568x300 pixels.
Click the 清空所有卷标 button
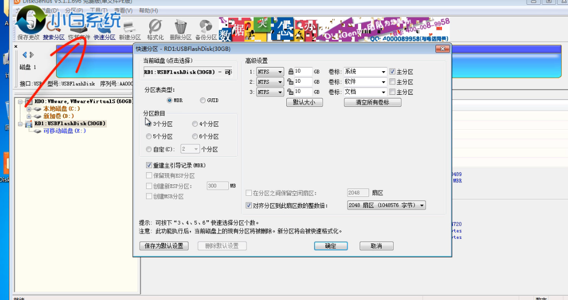tap(372, 102)
